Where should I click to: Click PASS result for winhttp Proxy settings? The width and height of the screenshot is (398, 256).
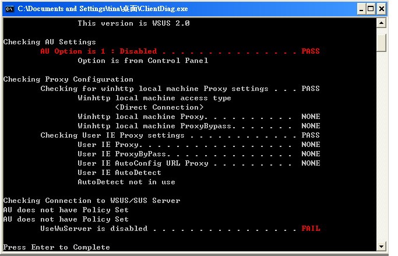[x=311, y=89]
